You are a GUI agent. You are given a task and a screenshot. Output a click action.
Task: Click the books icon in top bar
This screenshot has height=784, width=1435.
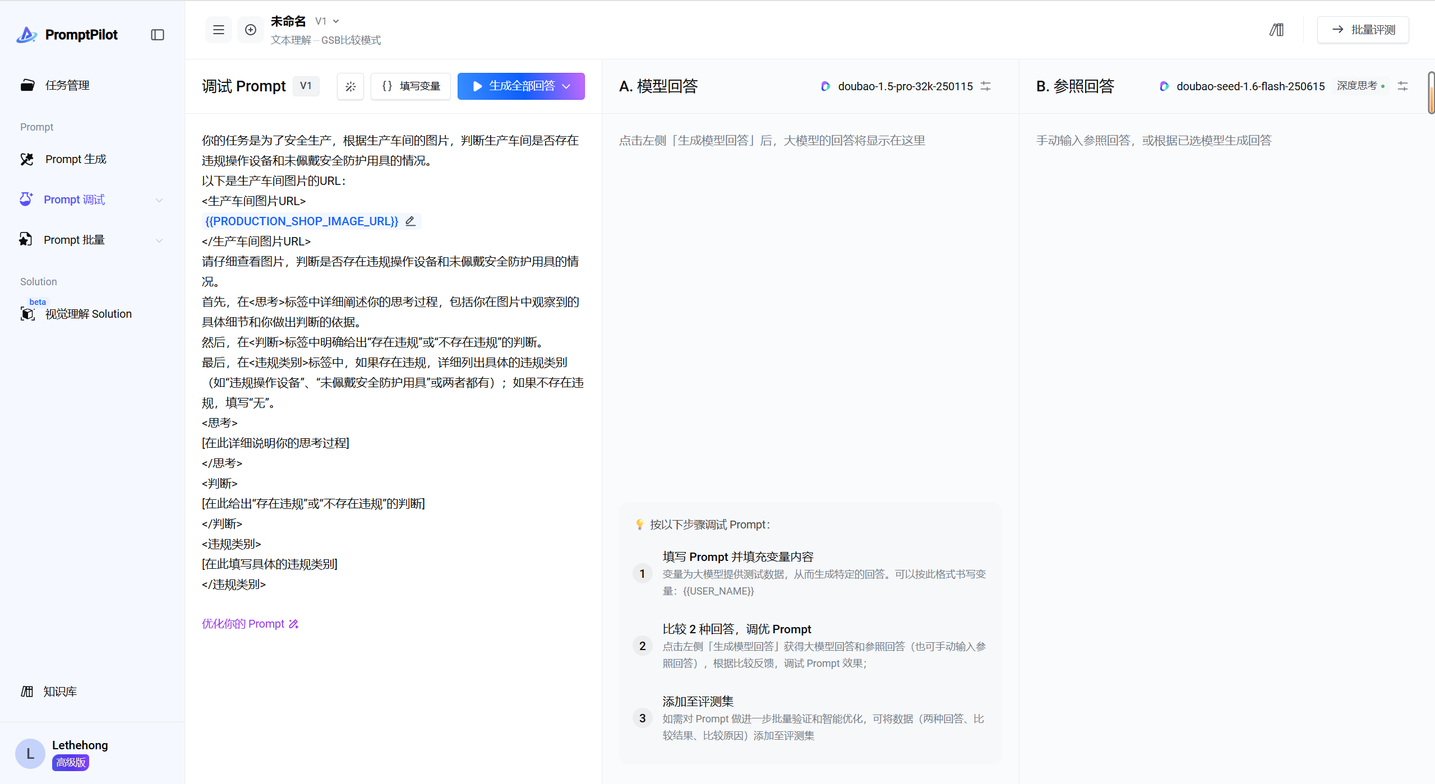point(1277,30)
